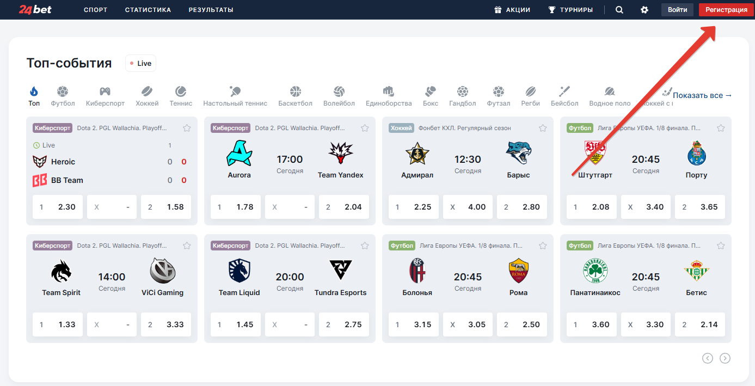The height and width of the screenshot is (386, 755).
Task: Click the 24bet logo
Action: [x=35, y=10]
